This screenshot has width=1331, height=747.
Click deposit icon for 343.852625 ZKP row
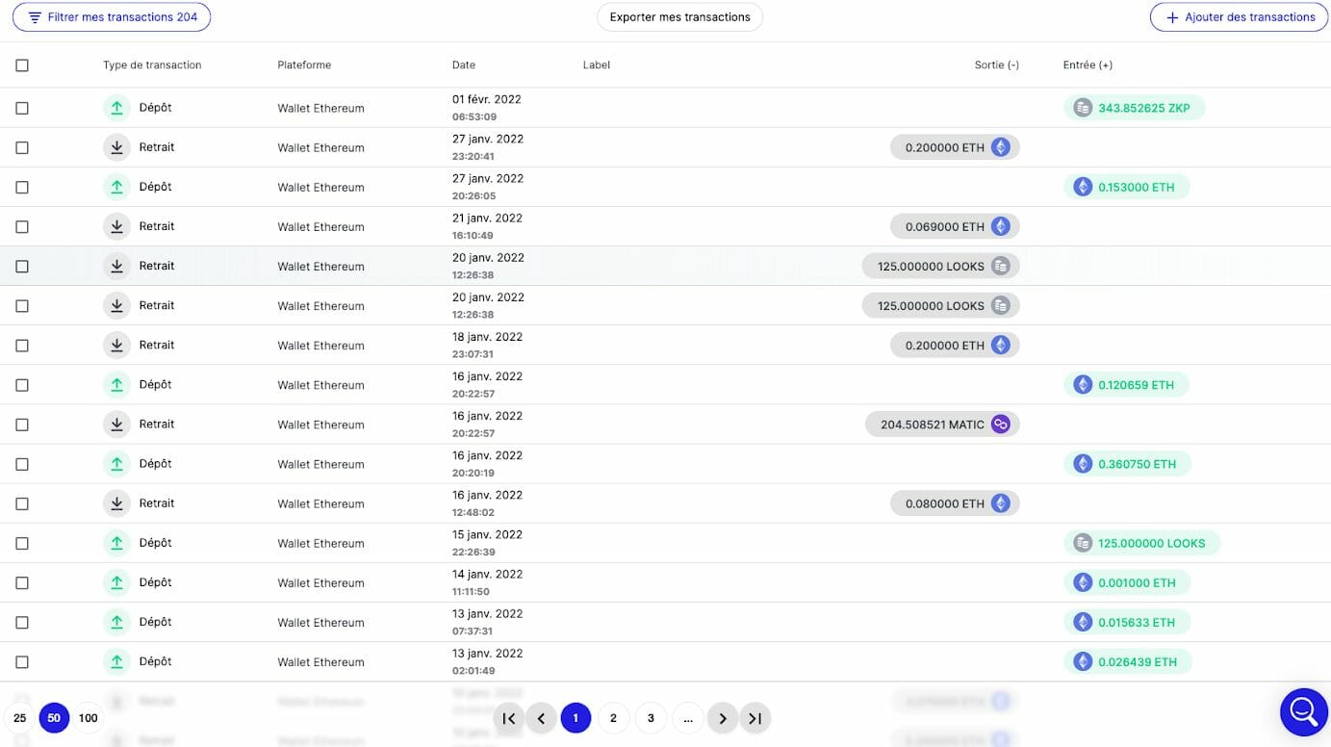[x=116, y=108]
